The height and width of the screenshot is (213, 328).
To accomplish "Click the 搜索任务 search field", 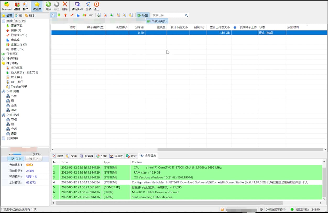I will coord(168,15).
